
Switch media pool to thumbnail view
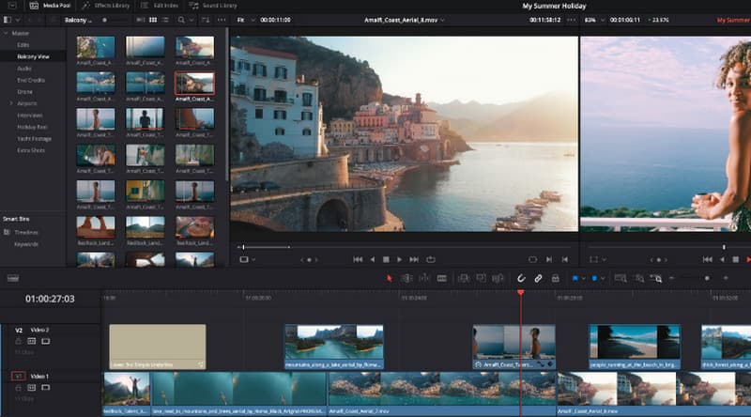(153, 20)
